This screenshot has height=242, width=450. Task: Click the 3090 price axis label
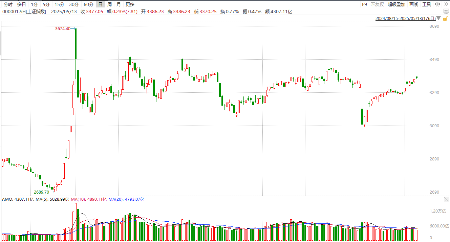point(434,126)
